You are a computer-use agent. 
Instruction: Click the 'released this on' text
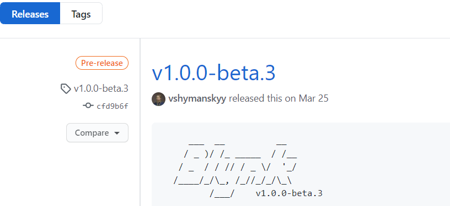262,98
